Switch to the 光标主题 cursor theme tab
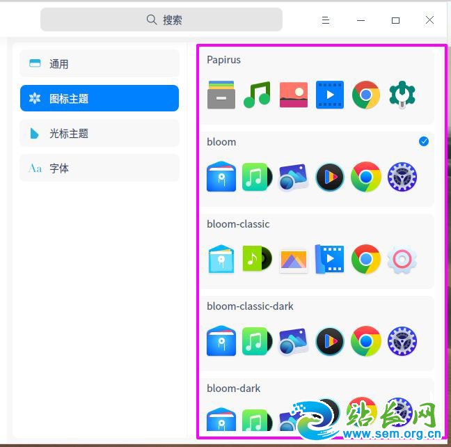This screenshot has height=447, width=451. click(100, 133)
